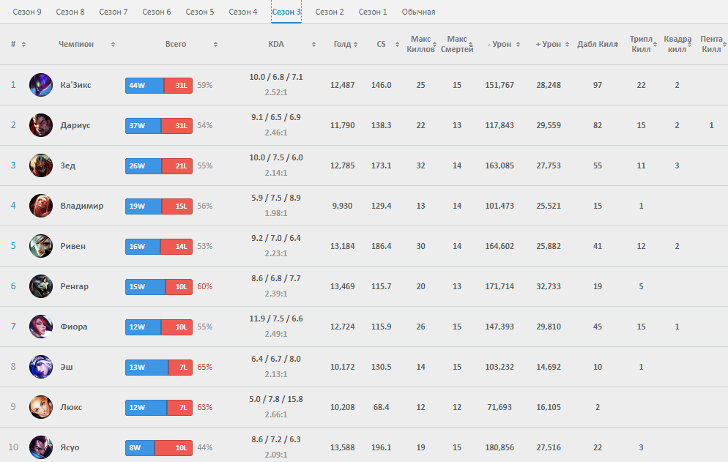Open the Обычная tab
The width and height of the screenshot is (728, 462).
[x=418, y=12]
